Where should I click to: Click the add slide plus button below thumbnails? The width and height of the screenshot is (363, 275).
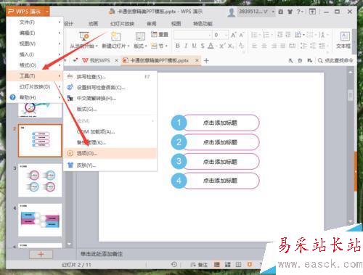pos(41,254)
